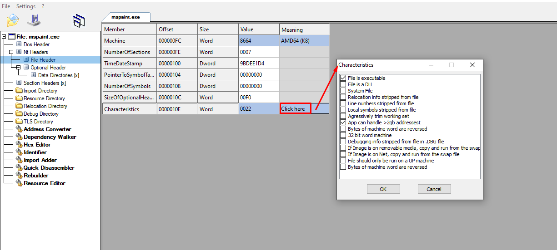
Task: Open the File menu
Action: 6,6
